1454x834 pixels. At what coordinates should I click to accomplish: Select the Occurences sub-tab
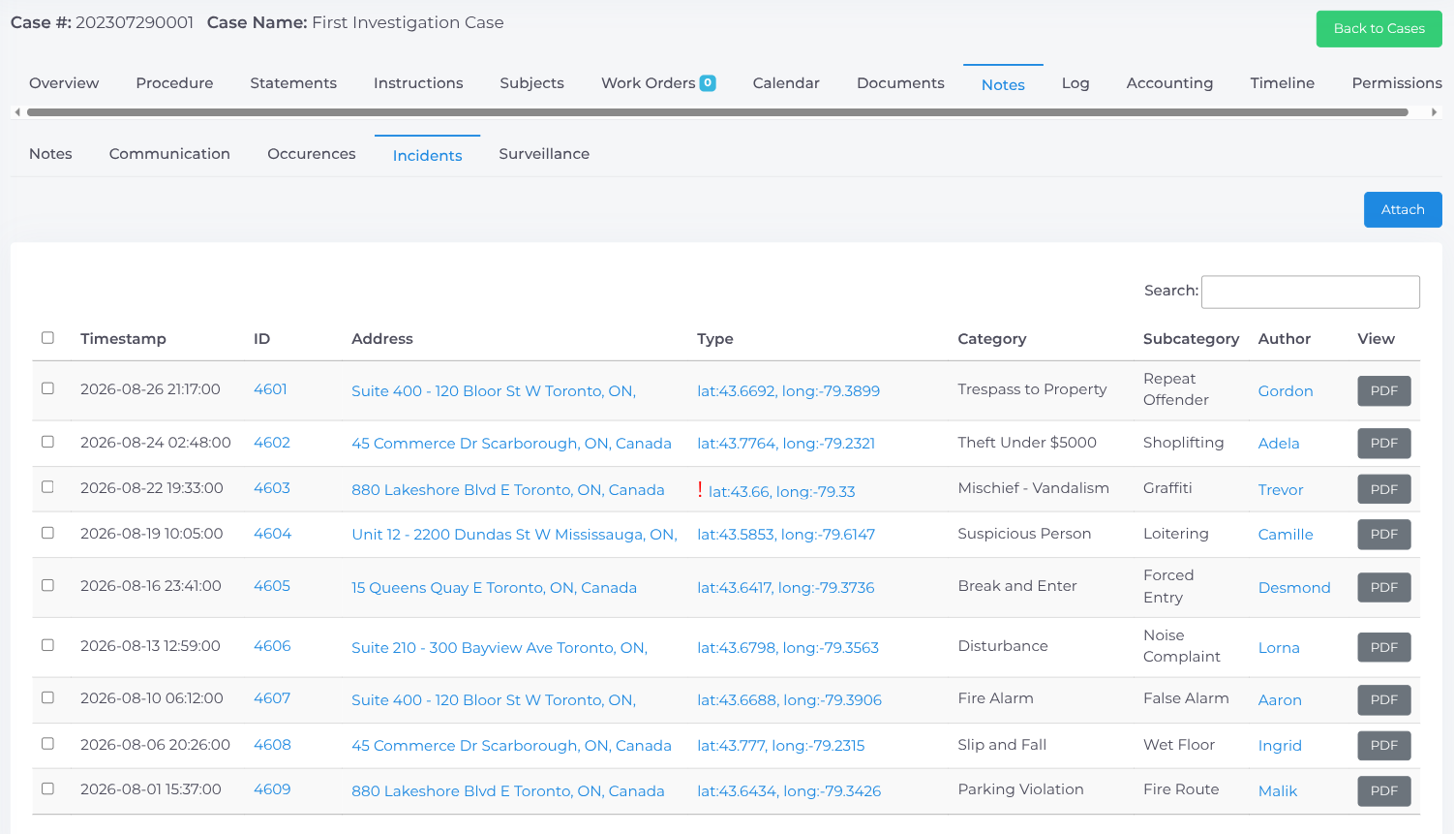(312, 154)
